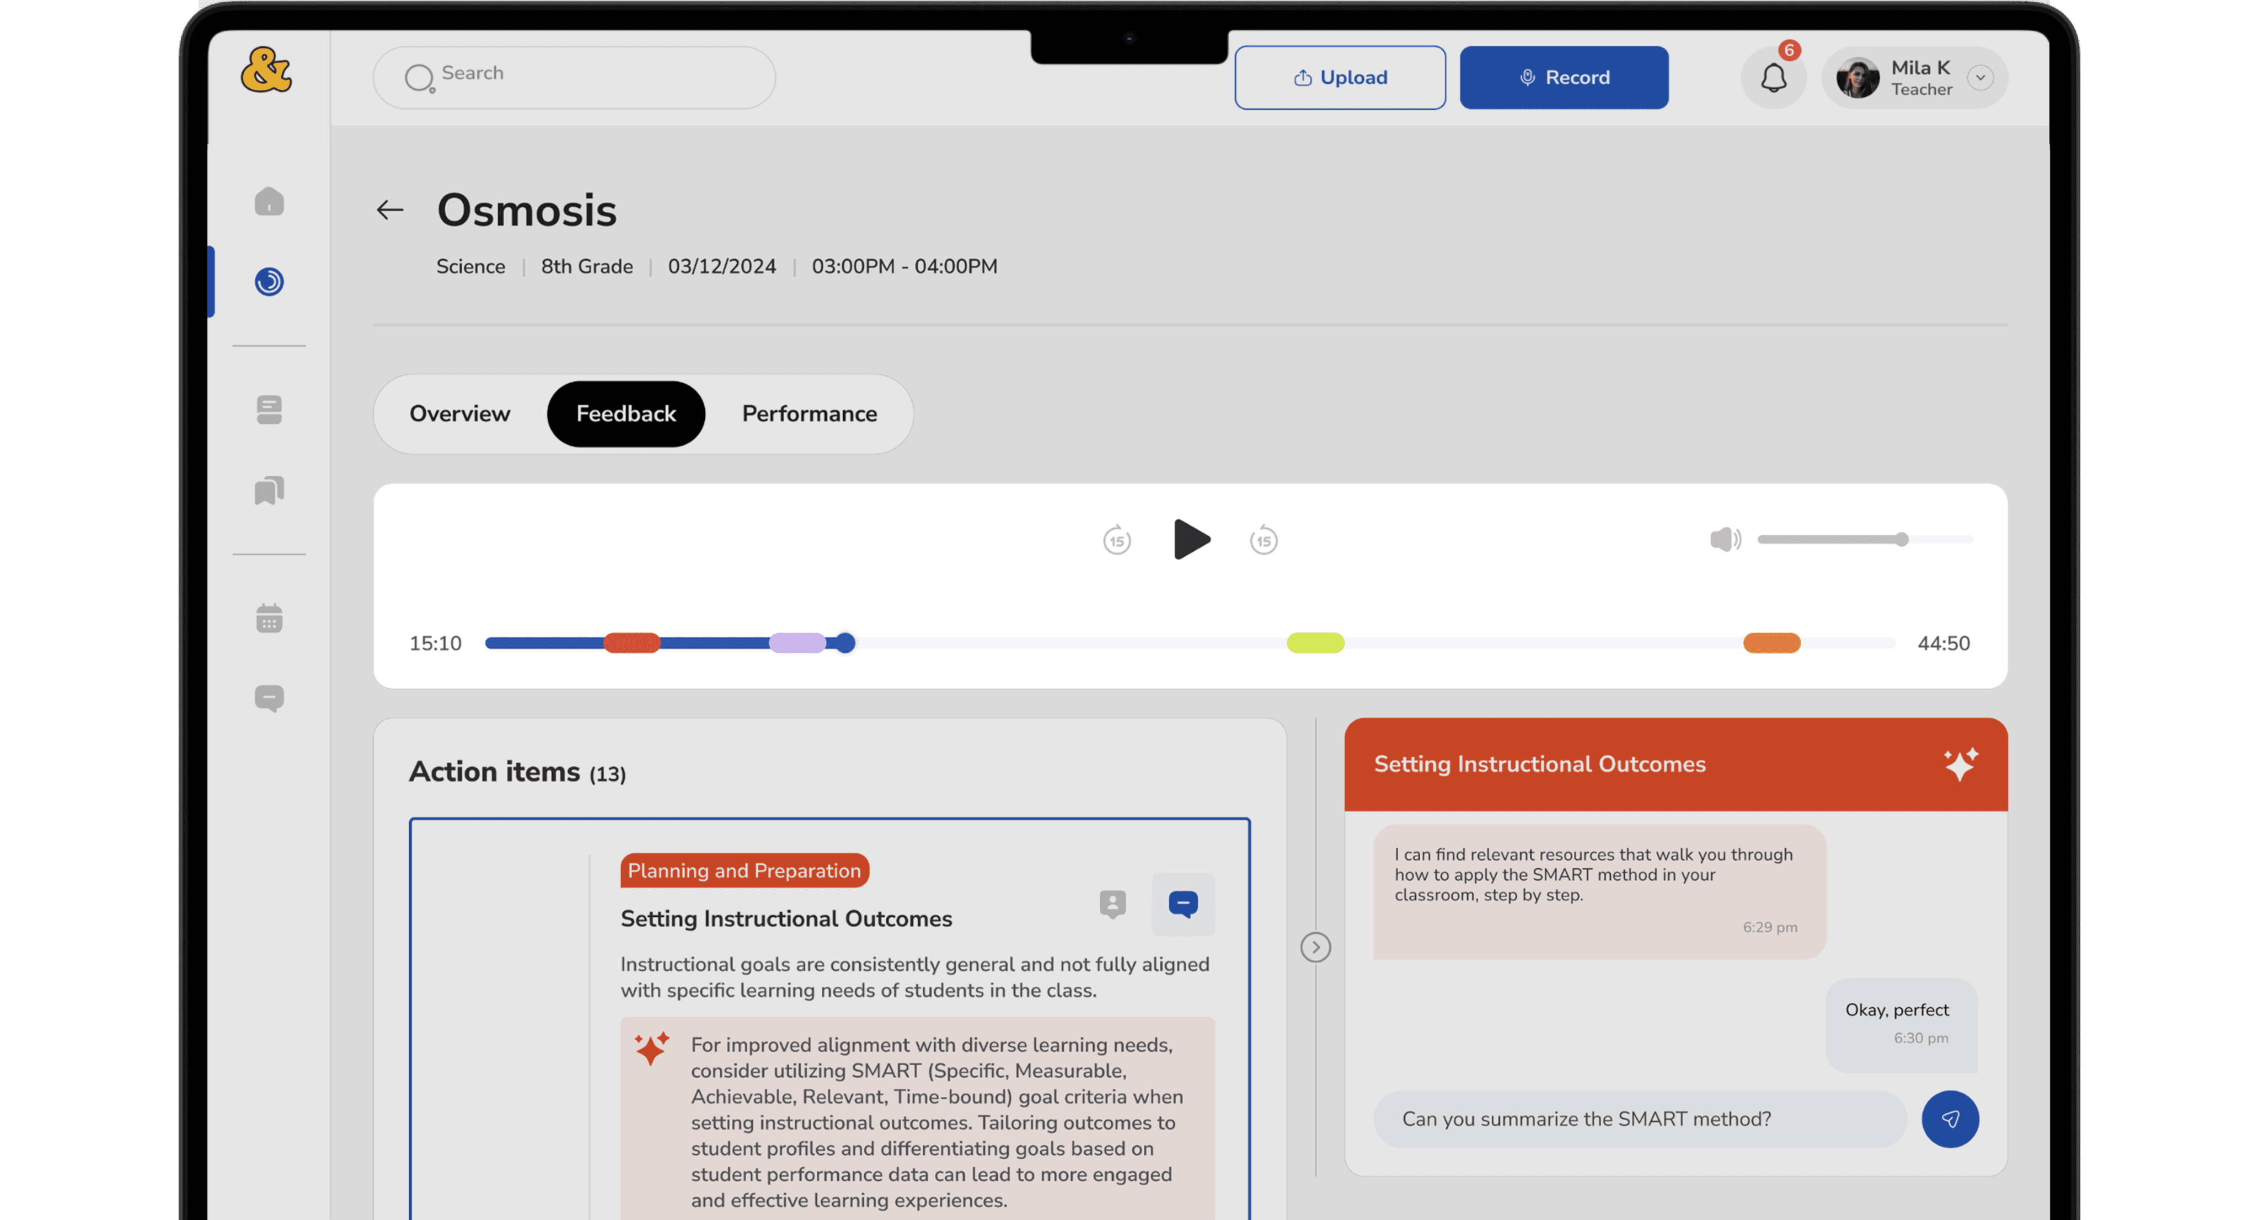The width and height of the screenshot is (2259, 1220).
Task: Rewind the audio 15 seconds
Action: [x=1116, y=540]
